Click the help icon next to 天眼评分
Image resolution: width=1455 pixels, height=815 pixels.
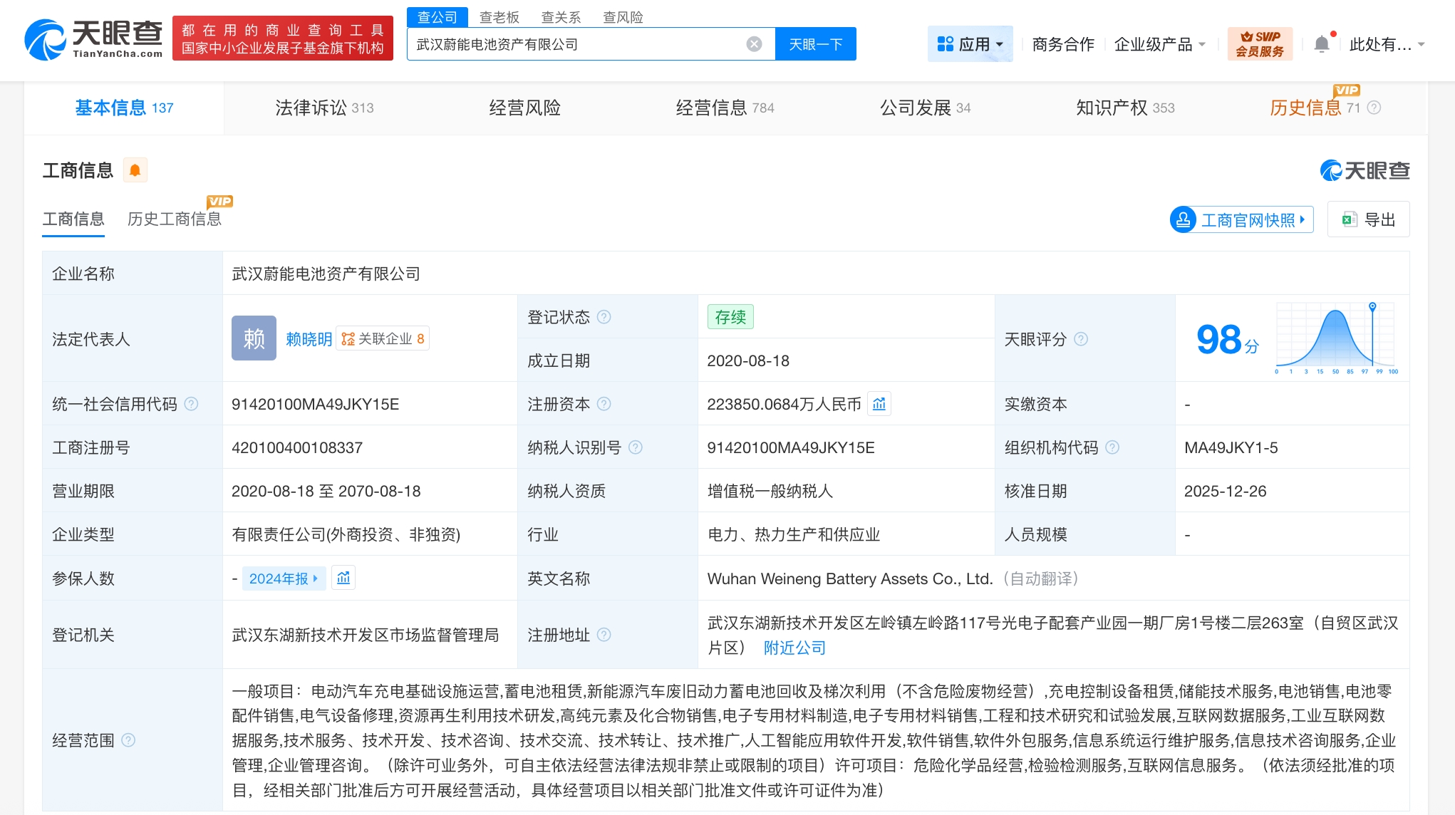pos(1081,339)
